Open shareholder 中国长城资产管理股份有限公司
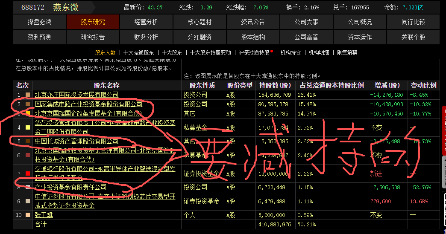446x234 pixels. click(x=76, y=141)
